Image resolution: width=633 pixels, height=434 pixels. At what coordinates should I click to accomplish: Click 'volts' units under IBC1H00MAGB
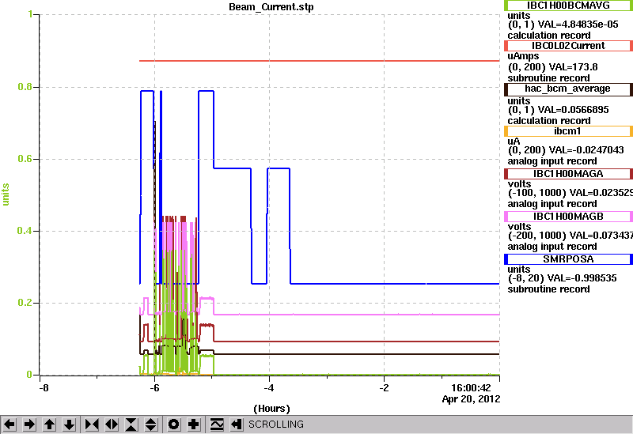[519, 227]
